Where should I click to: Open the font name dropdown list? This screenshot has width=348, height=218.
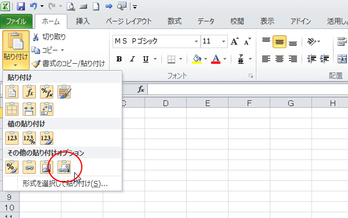(196, 42)
